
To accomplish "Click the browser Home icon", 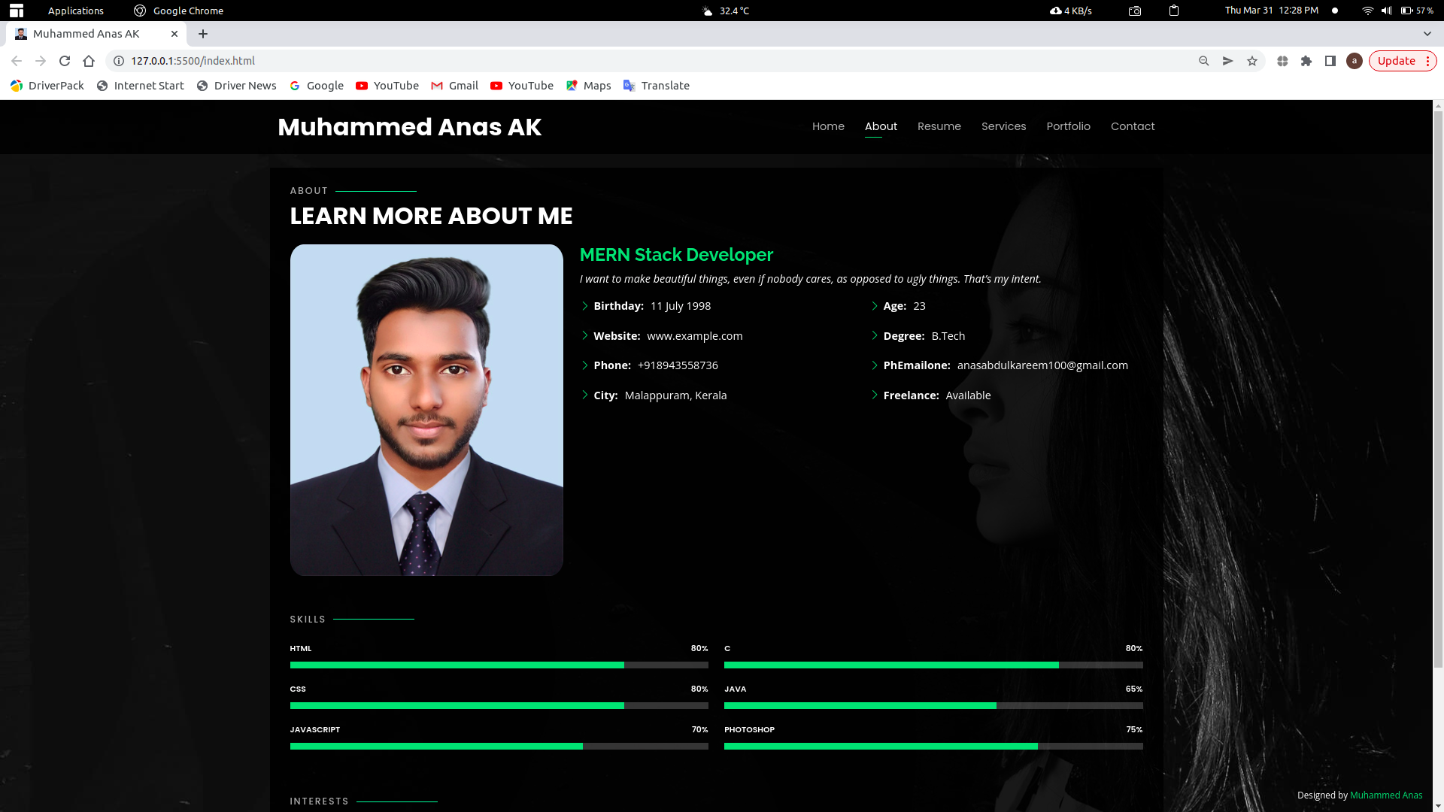I will click(x=89, y=61).
